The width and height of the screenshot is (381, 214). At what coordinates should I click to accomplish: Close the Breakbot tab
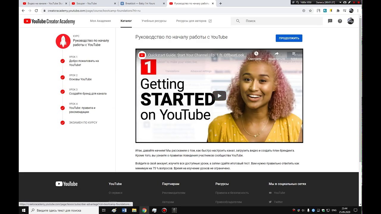click(163, 4)
